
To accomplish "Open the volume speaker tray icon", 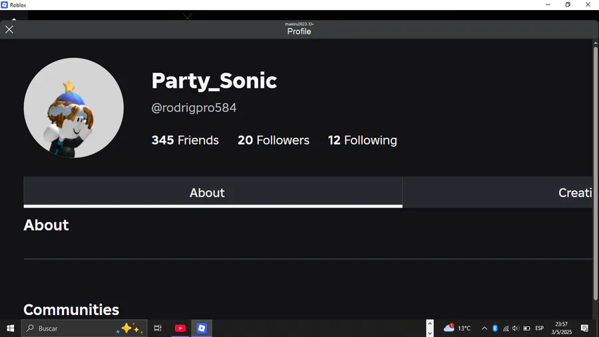I will click(x=516, y=328).
